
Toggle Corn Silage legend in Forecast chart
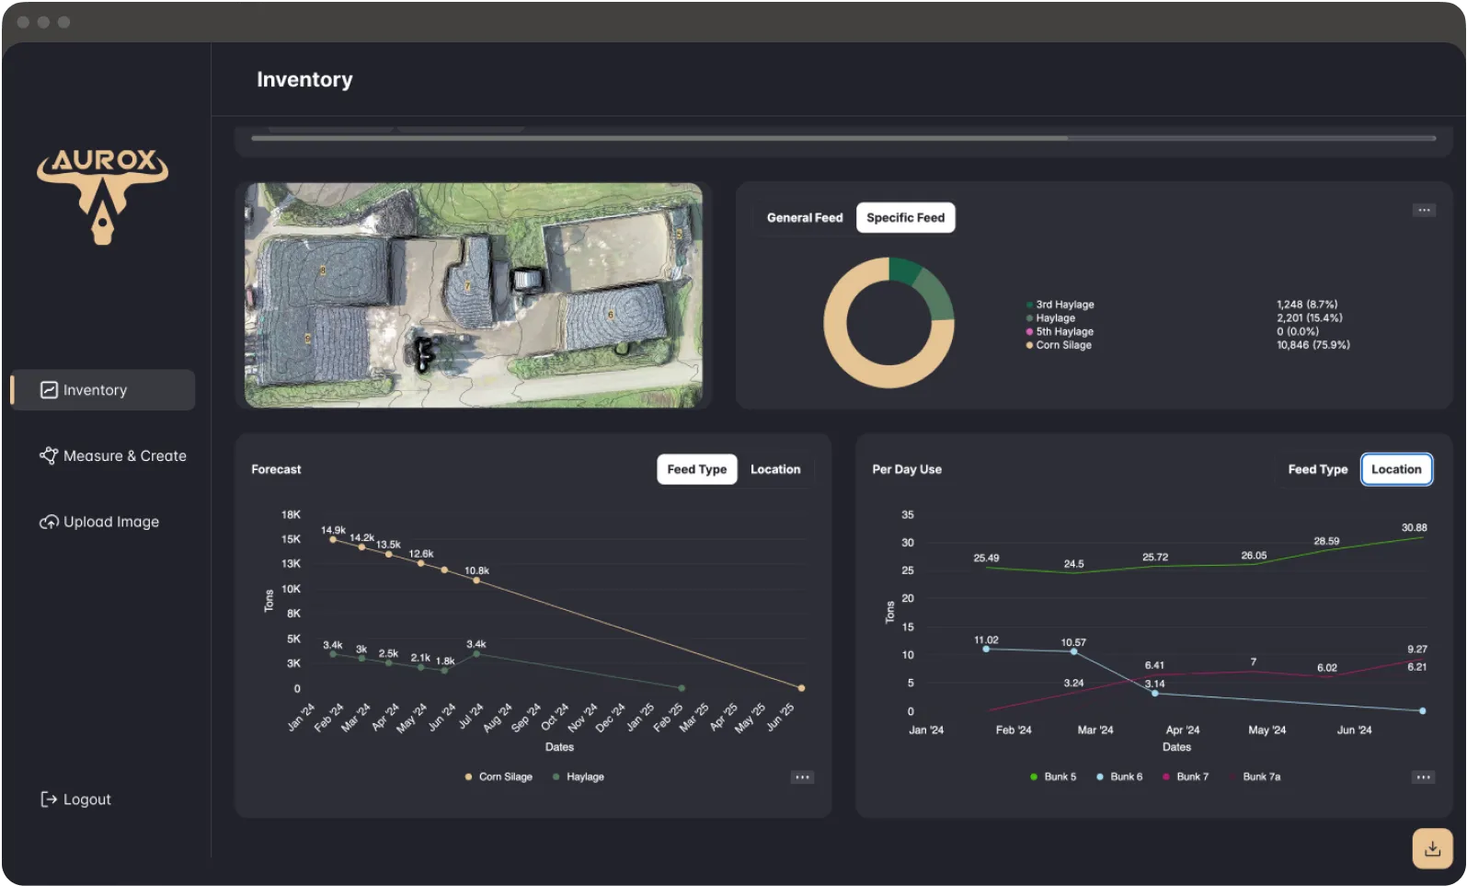click(499, 777)
